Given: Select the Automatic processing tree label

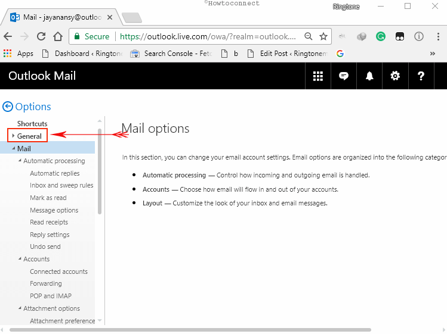Looking at the screenshot, I should pos(54,161).
